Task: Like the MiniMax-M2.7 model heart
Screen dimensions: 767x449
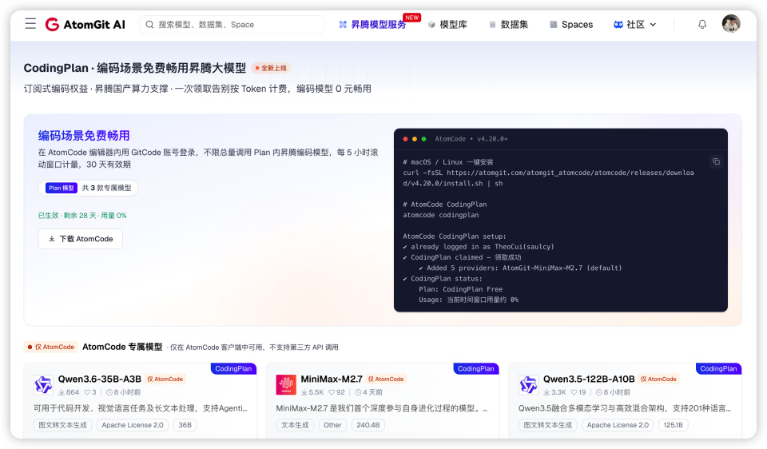Action: [331, 392]
